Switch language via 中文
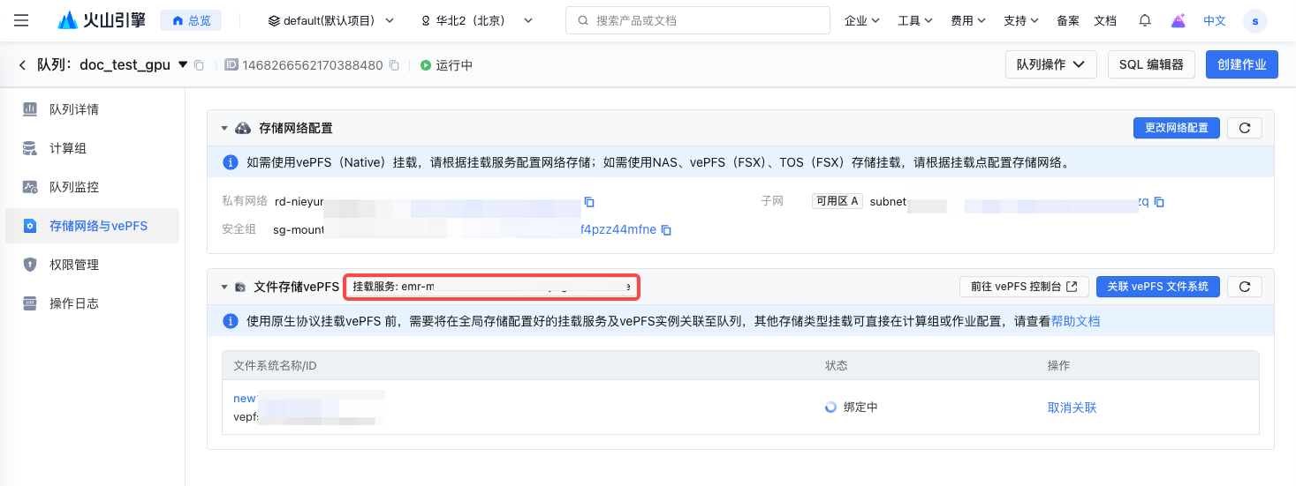Image resolution: width=1296 pixels, height=486 pixels. point(1215,20)
